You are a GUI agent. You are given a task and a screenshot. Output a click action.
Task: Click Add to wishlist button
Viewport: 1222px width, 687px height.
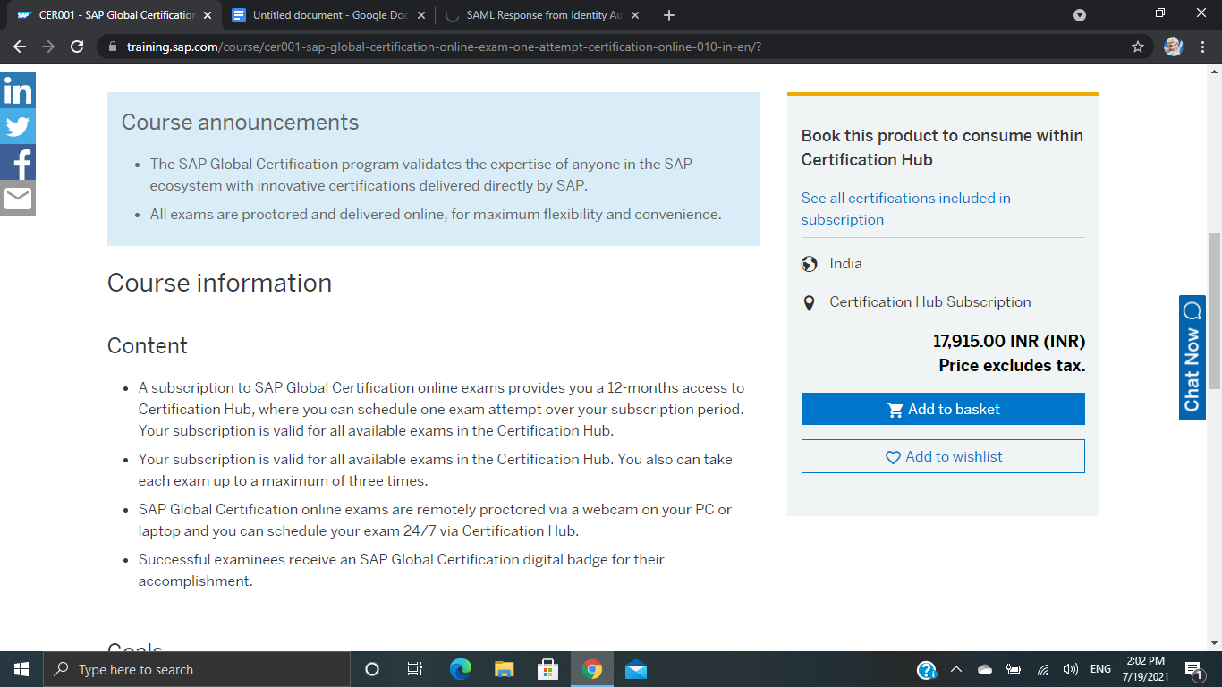(943, 456)
